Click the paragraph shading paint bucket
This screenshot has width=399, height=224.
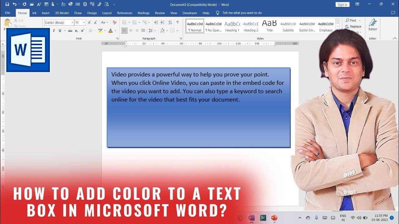(x=162, y=30)
